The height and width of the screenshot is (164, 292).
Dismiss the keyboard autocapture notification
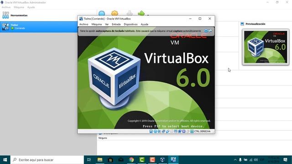(x=206, y=31)
